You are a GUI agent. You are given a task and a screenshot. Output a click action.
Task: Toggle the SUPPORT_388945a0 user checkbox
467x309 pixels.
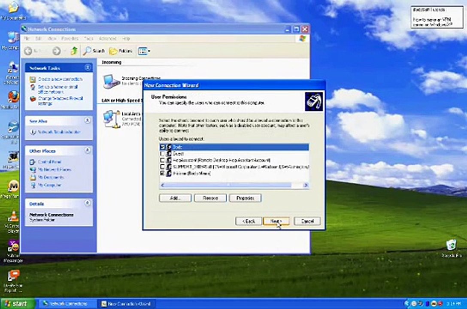pyautogui.click(x=162, y=167)
